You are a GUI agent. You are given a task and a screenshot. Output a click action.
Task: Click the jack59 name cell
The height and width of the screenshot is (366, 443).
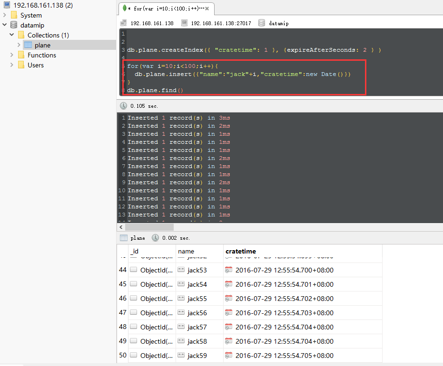(x=199, y=356)
